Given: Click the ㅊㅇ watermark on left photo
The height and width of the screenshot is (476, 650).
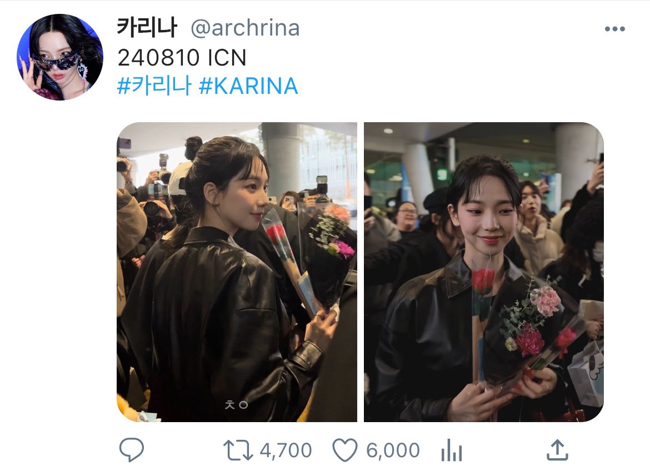Looking at the screenshot, I should [x=236, y=404].
